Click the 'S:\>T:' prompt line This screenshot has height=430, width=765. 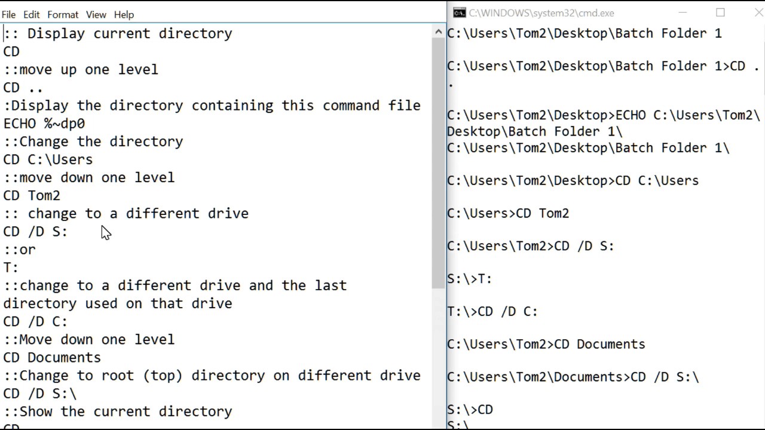(470, 279)
